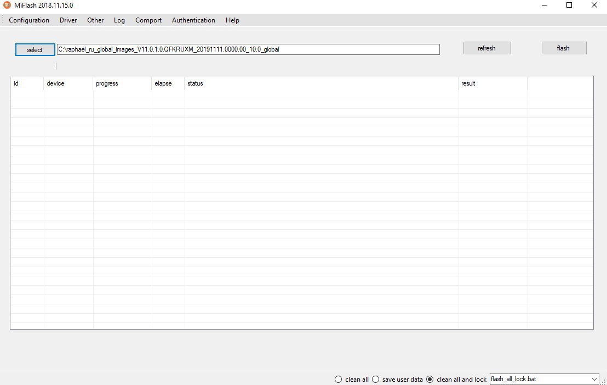Image resolution: width=607 pixels, height=385 pixels.
Task: Click the result column header
Action: click(493, 83)
